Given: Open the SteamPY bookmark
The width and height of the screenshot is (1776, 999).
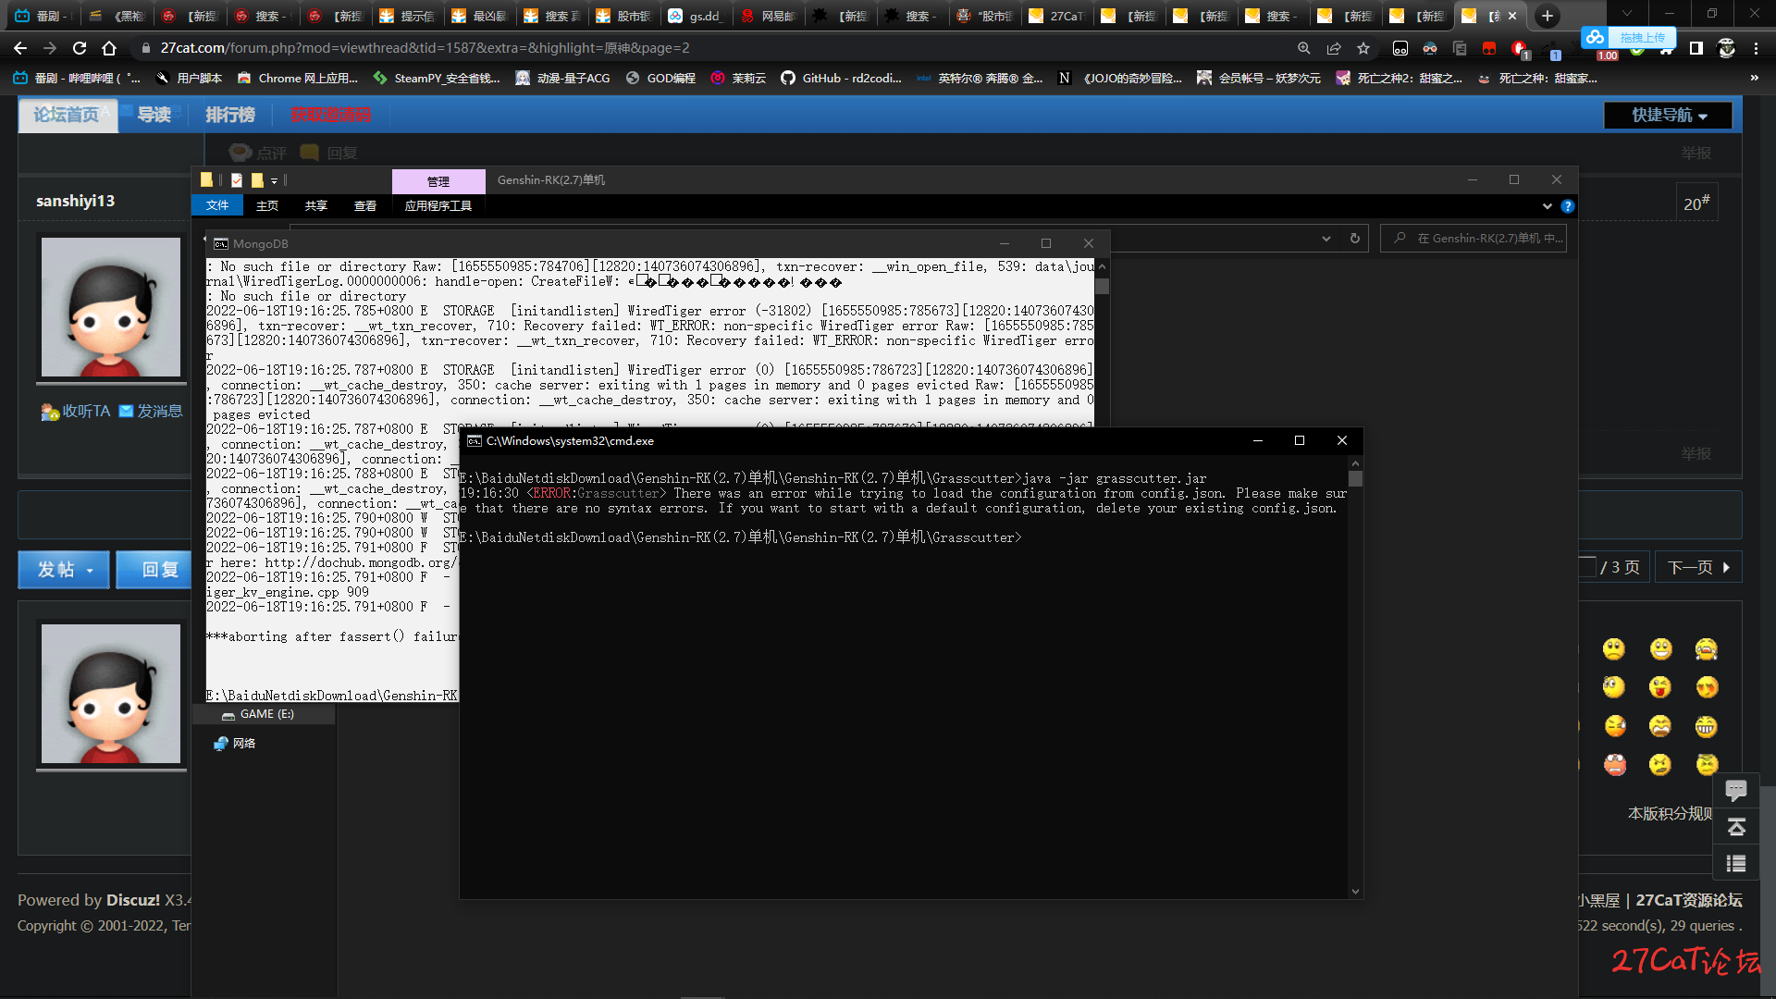Looking at the screenshot, I should (x=436, y=78).
